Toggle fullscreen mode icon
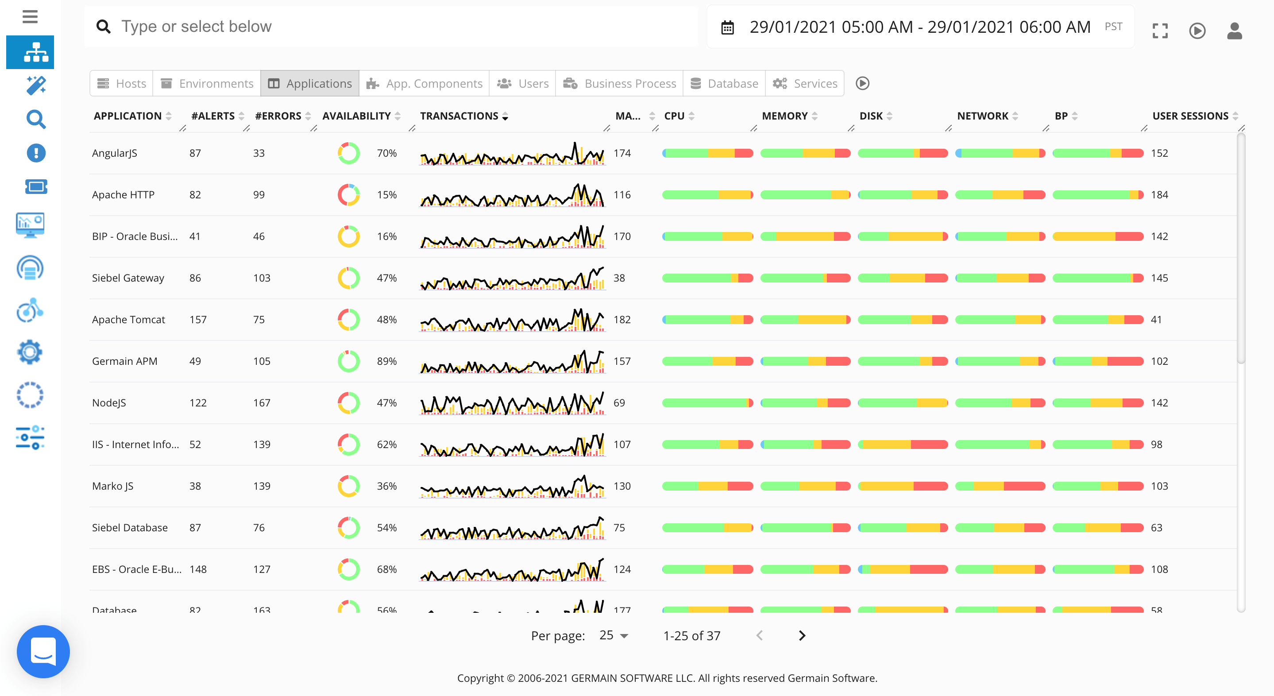This screenshot has width=1274, height=696. 1160,31
